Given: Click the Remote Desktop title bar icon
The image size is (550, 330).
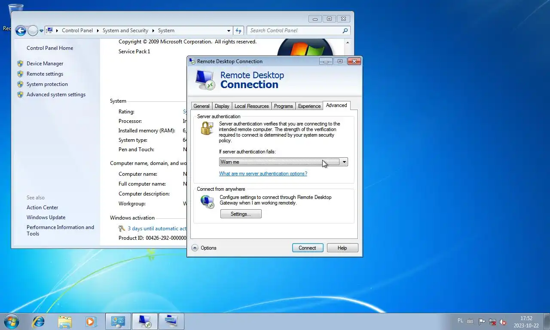Looking at the screenshot, I should pos(192,61).
